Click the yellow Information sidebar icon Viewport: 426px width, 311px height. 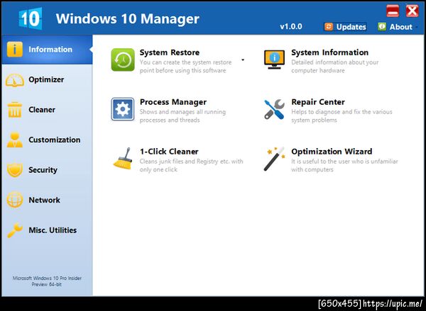15,49
